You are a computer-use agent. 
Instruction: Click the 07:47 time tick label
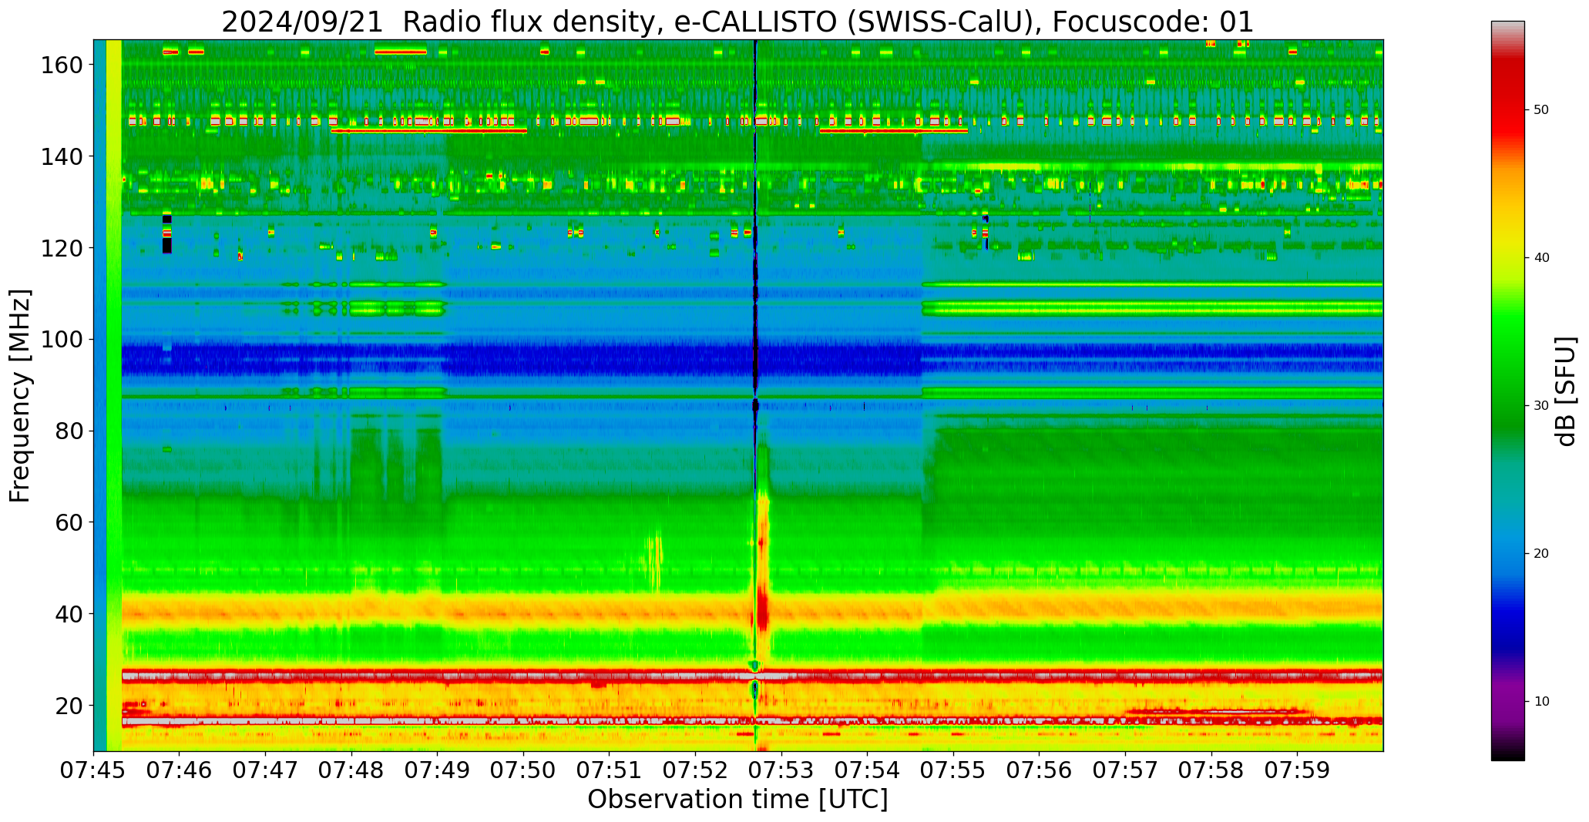pos(266,770)
